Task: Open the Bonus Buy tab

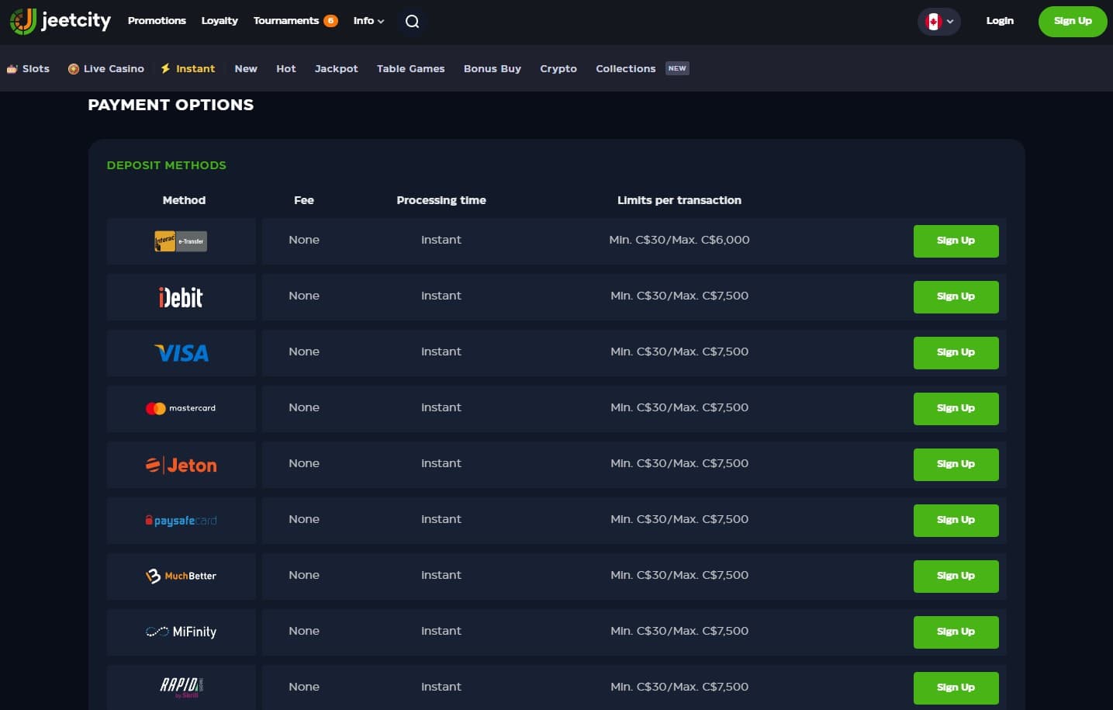Action: [493, 68]
